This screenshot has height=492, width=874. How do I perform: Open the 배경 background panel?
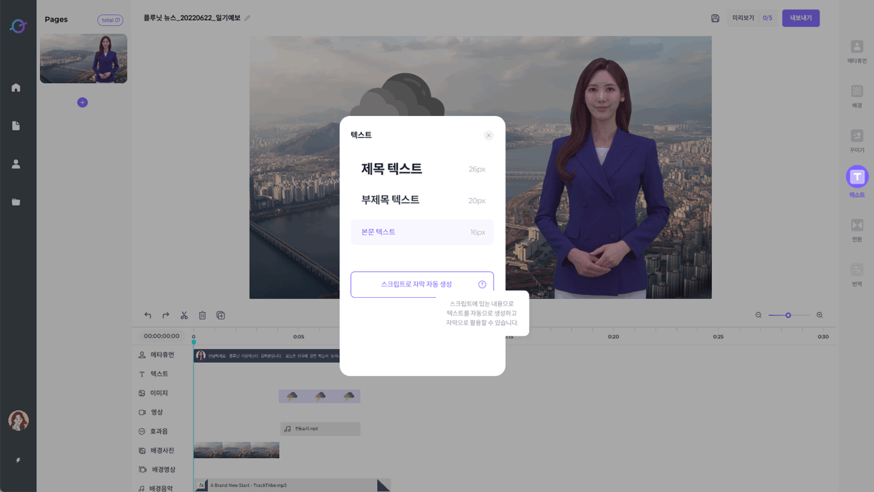click(856, 96)
